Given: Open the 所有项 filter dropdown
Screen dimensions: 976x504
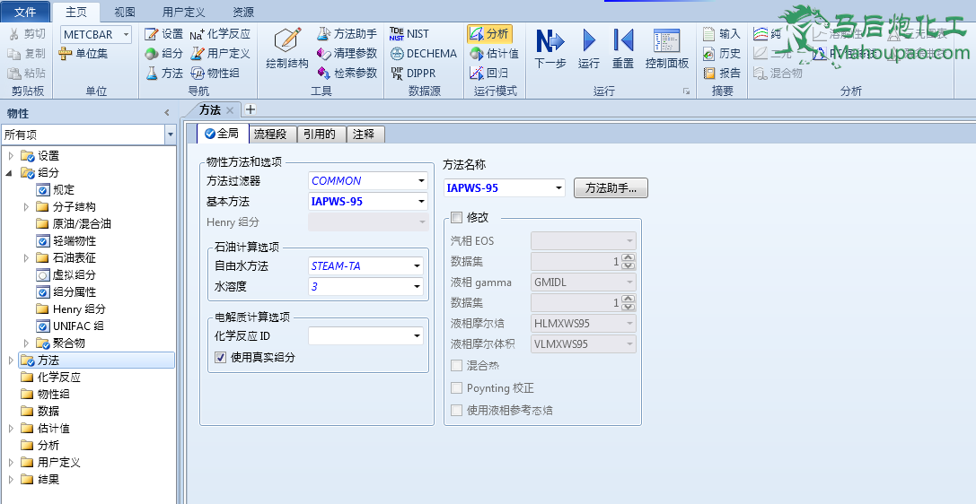Looking at the screenshot, I should pos(171,135).
